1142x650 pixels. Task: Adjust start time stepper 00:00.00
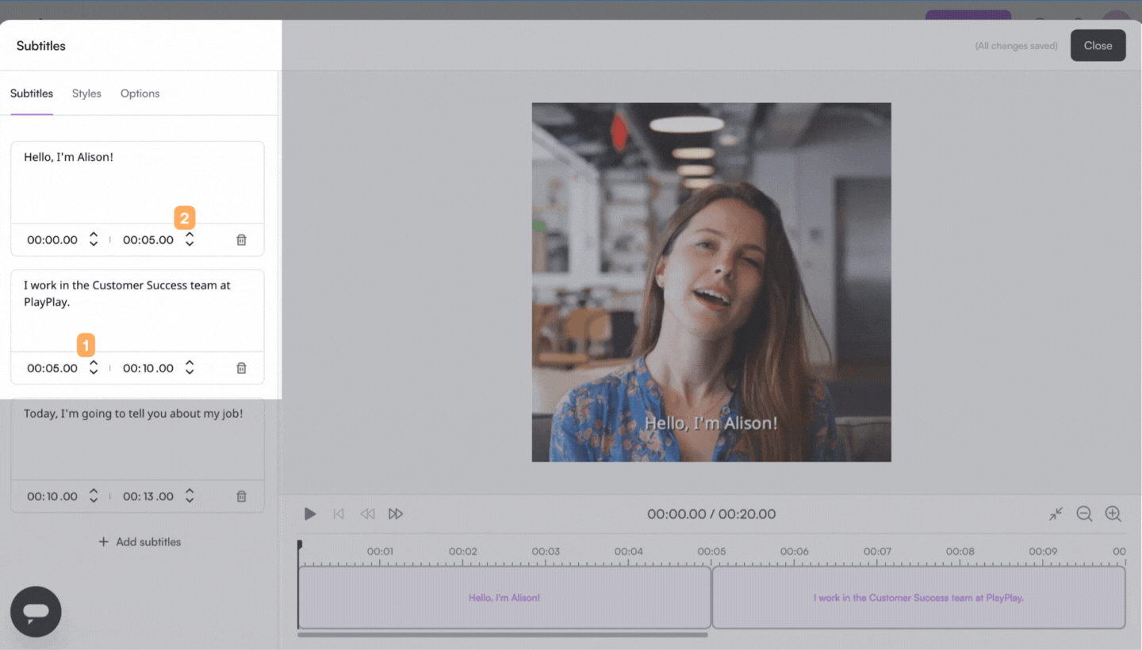94,239
